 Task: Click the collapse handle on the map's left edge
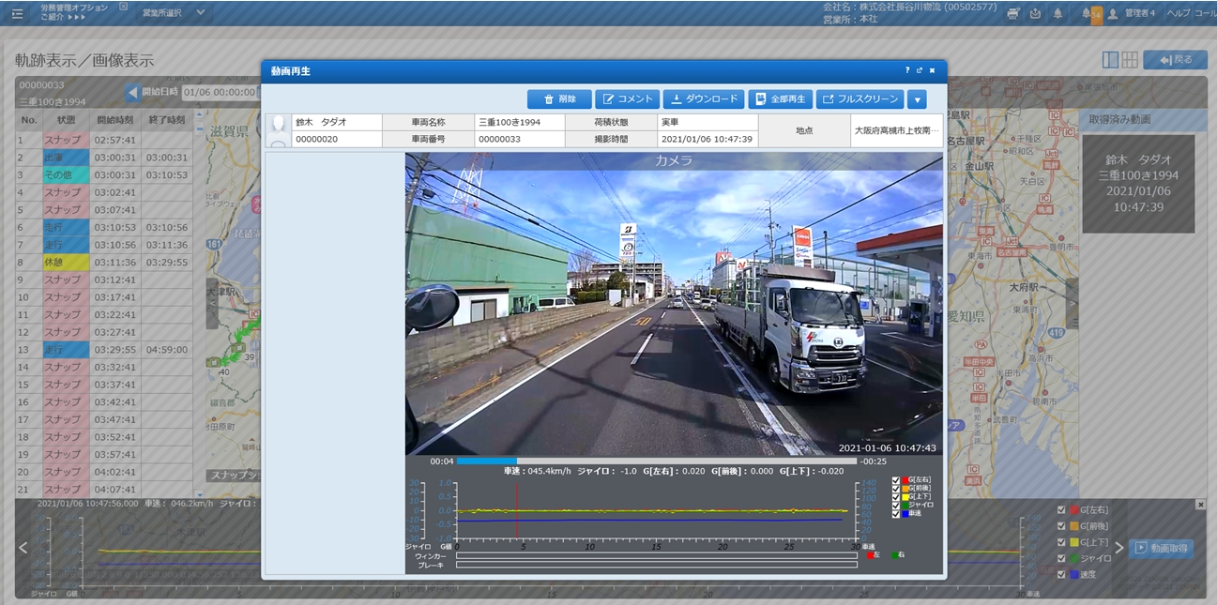[212, 304]
